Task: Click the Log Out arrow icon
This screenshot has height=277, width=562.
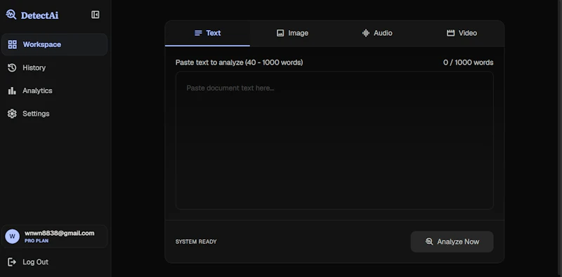Action: (12, 262)
